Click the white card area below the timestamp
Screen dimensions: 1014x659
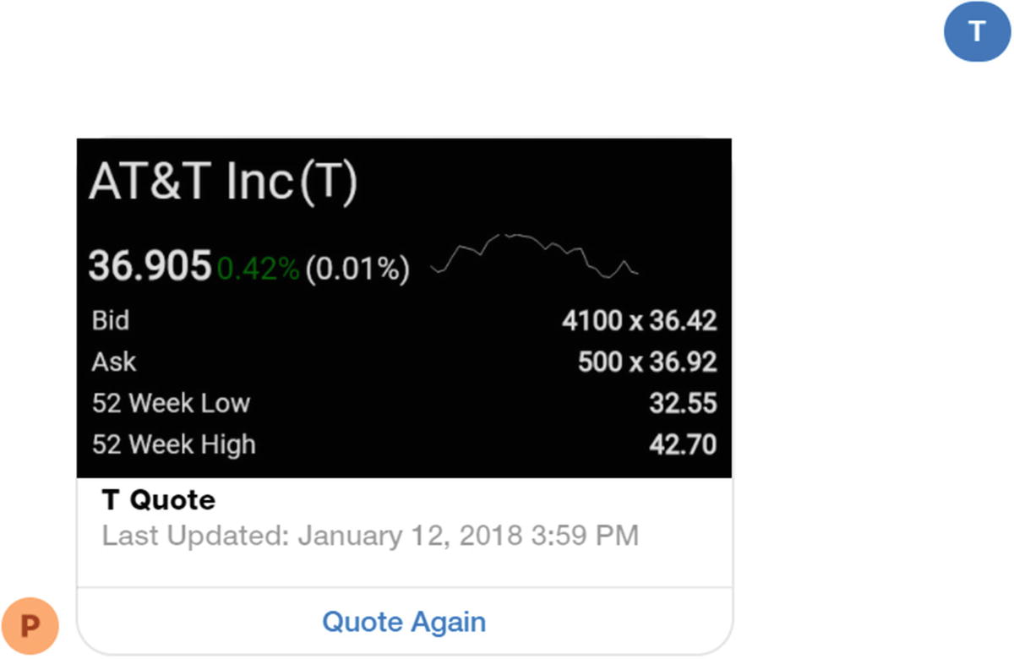pos(404,568)
